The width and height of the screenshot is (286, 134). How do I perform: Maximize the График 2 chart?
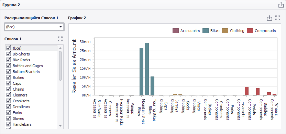278,18
